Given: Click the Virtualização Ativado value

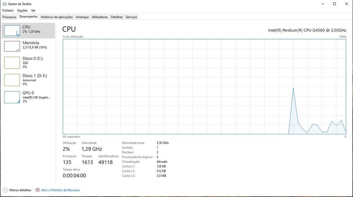Looking at the screenshot, I should pyautogui.click(x=162, y=162).
